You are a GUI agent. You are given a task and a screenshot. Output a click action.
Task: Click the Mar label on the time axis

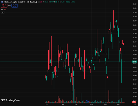pyautogui.click(x=118, y=104)
